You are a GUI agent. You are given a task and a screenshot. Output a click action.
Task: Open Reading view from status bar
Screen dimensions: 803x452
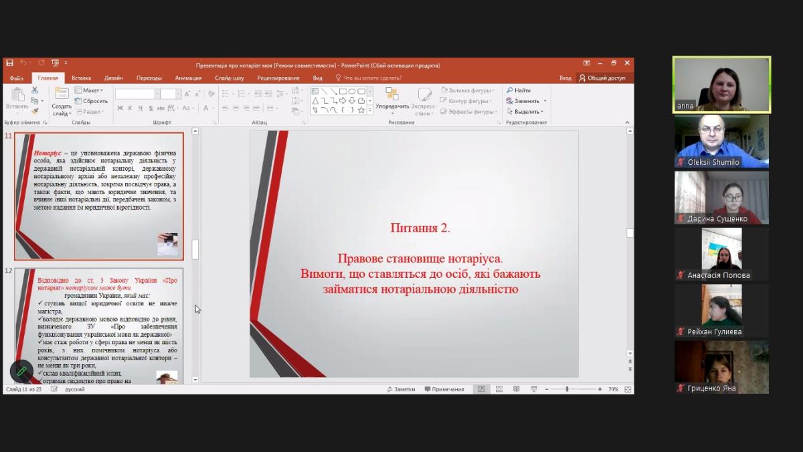pyautogui.click(x=516, y=389)
